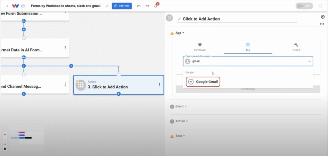The height and width of the screenshot is (156, 328).
Task: Click the app search field containing gmail
Action: pyautogui.click(x=248, y=61)
